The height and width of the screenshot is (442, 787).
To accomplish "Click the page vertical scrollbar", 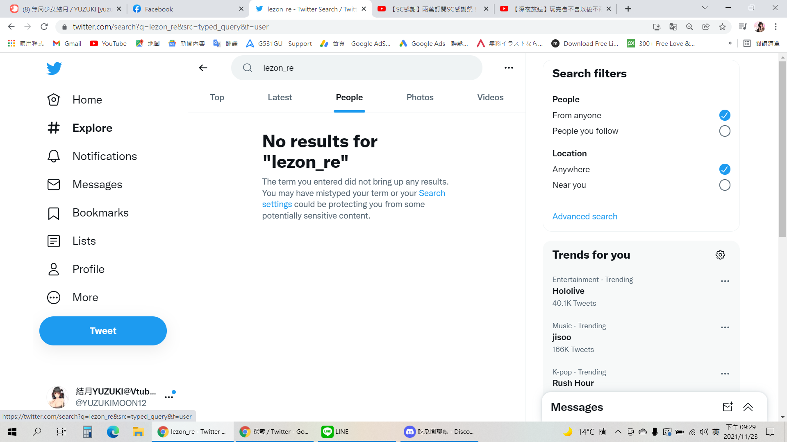I will pos(782,149).
